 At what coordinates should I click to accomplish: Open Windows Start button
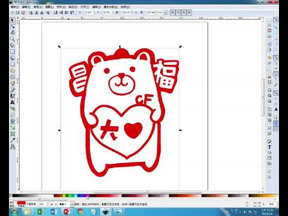(x=15, y=212)
